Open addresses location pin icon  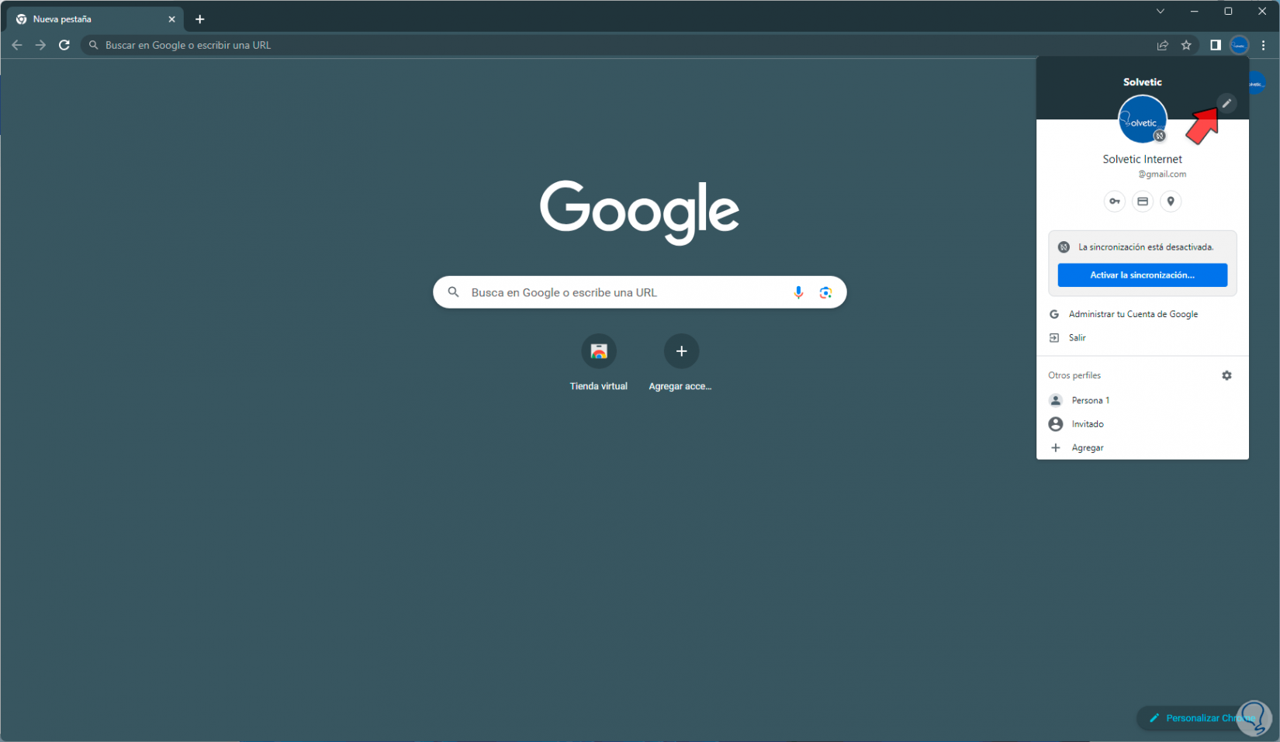coord(1171,202)
